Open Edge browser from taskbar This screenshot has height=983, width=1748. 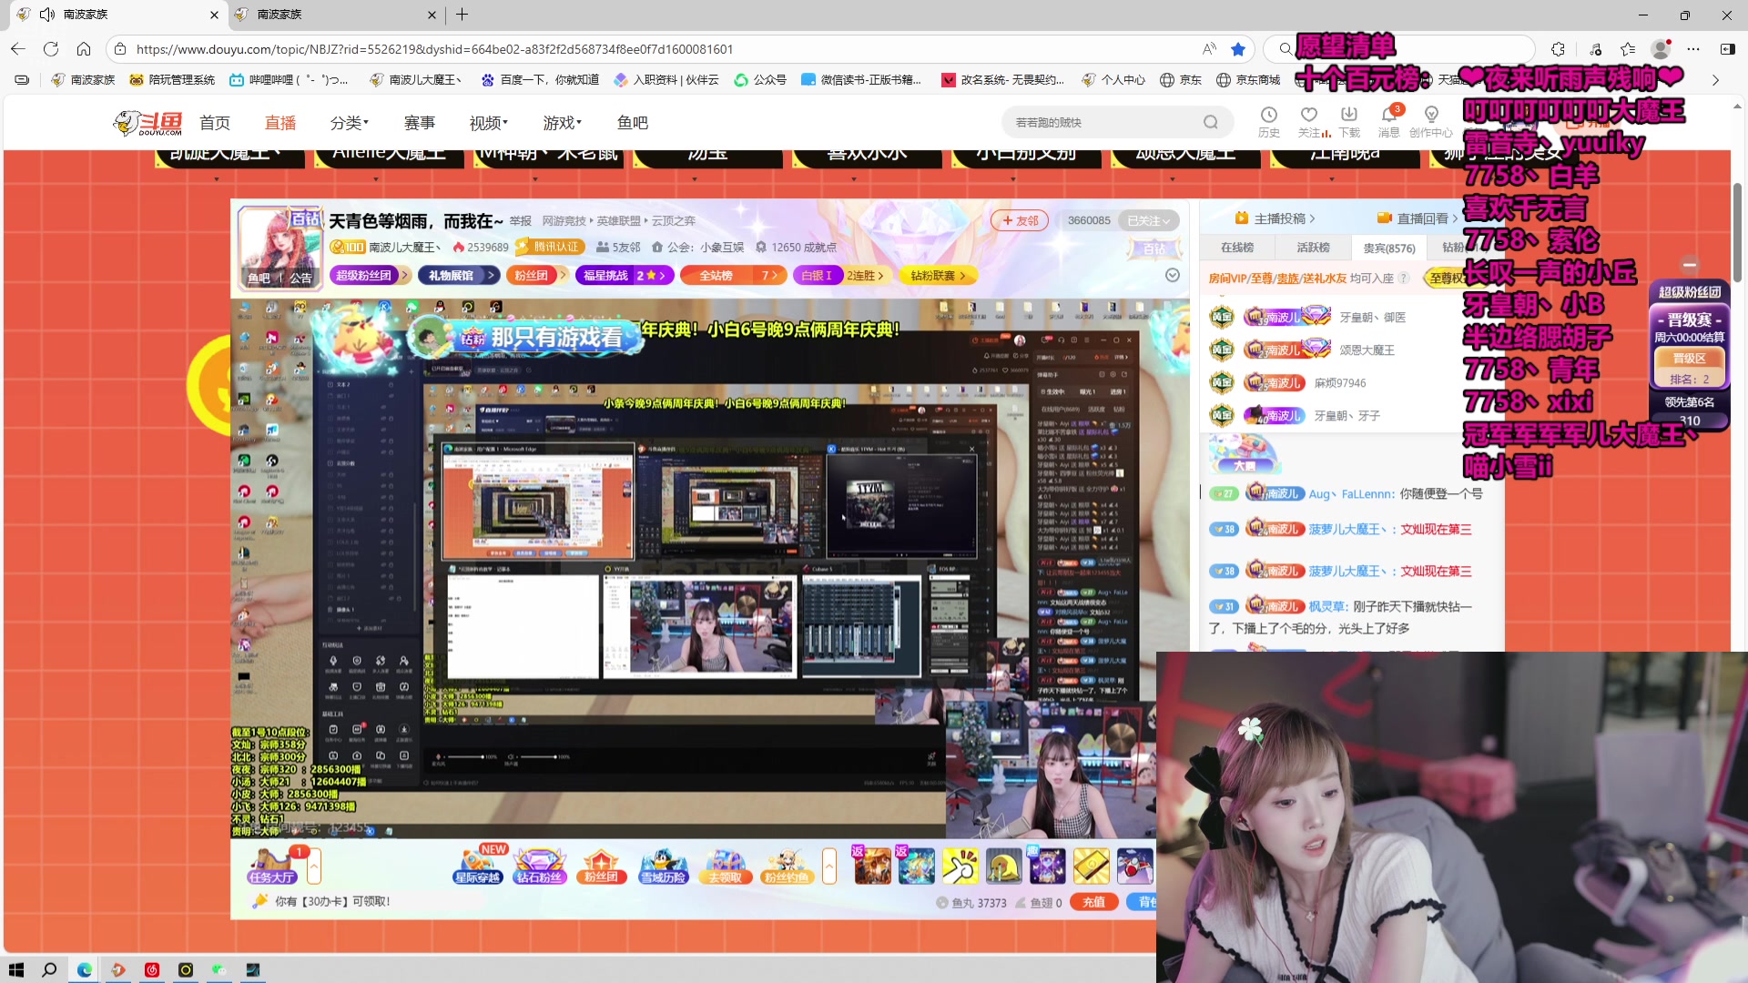[x=85, y=969]
